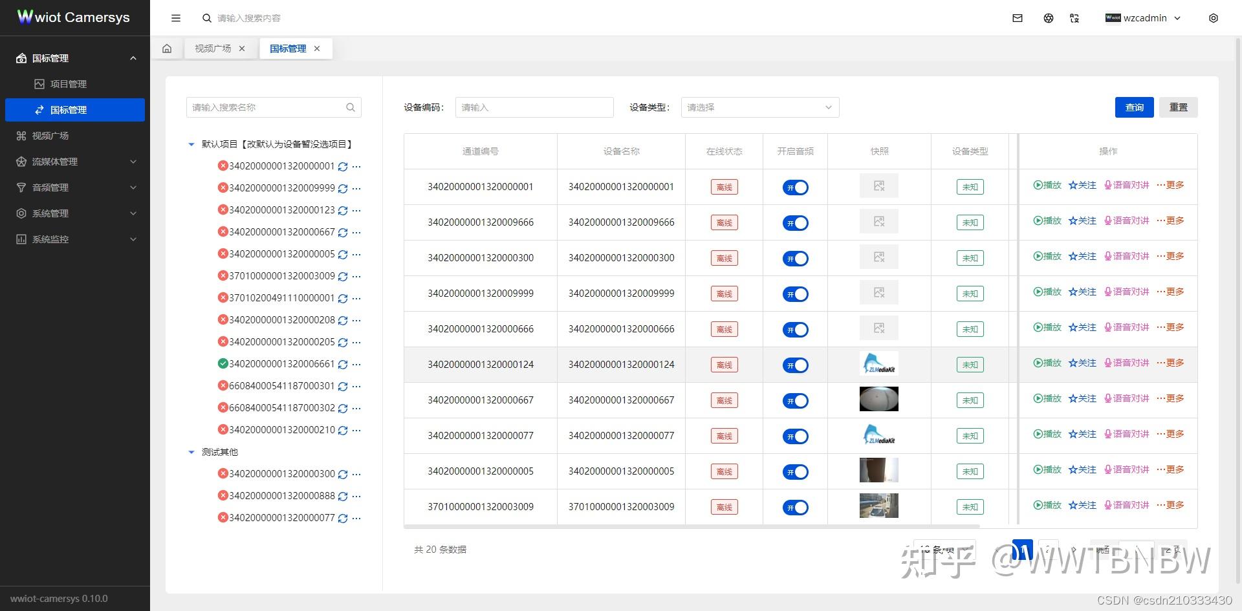Open the snapshot thumbnail for device 34020000001320000667
1242x611 pixels.
(x=878, y=399)
